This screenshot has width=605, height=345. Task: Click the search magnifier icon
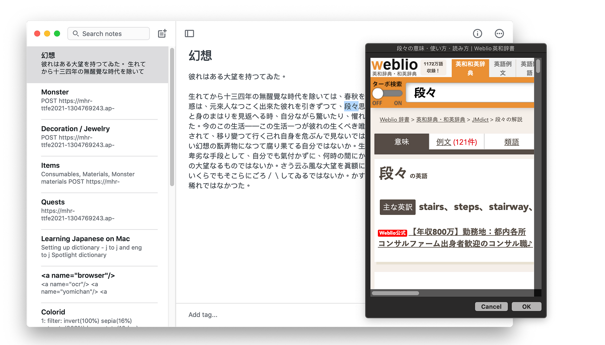76,34
